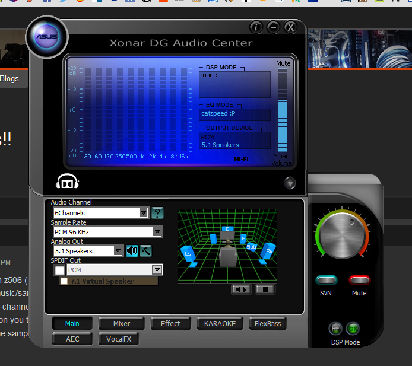
Task: Switch to the Mixer tab
Action: coord(122,324)
